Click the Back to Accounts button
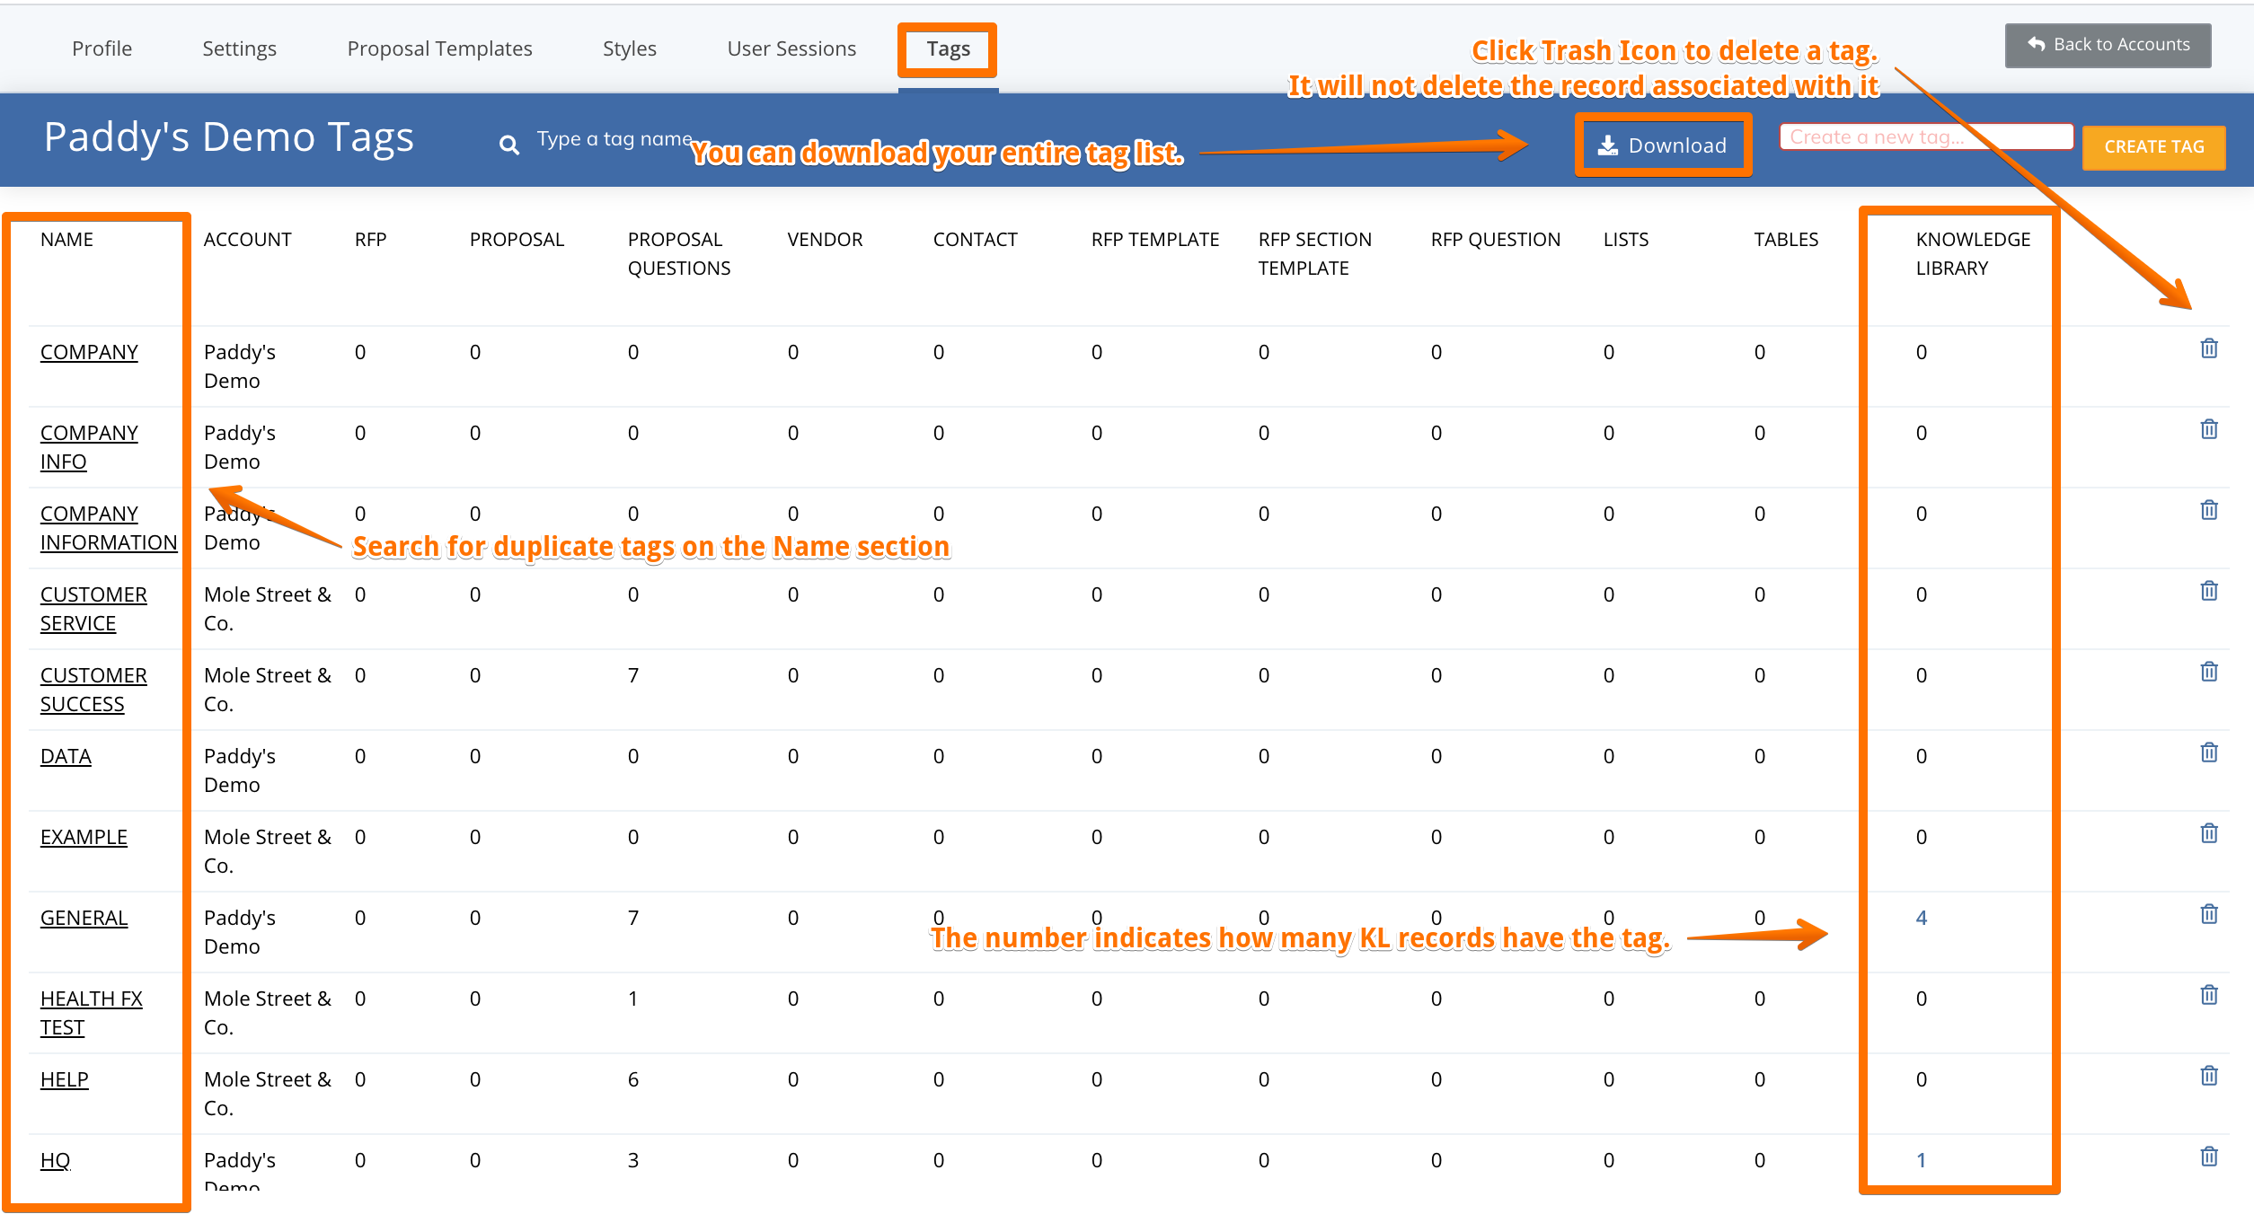The height and width of the screenshot is (1223, 2254). click(2108, 45)
